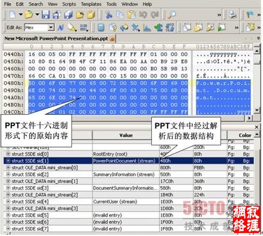
Task: Switch to New Microsoft PowerPoint Presentation.ppt tab
Action: click(56, 38)
